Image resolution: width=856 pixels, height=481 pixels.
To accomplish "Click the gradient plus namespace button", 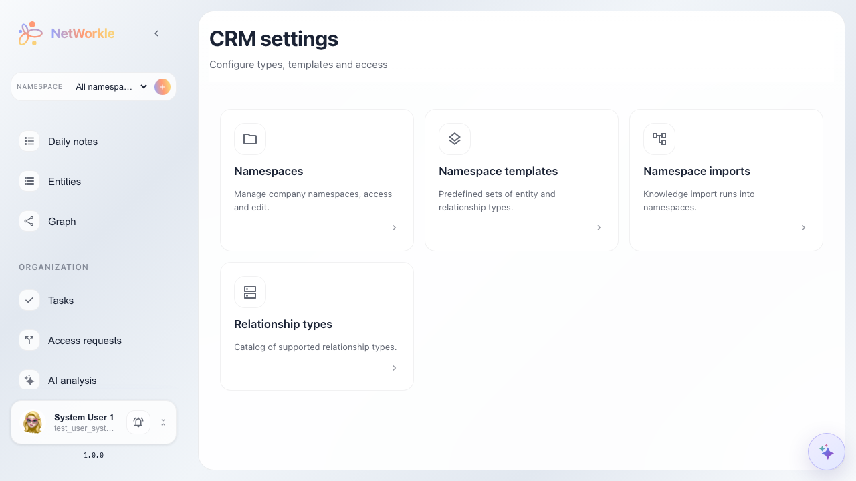I will [x=163, y=87].
